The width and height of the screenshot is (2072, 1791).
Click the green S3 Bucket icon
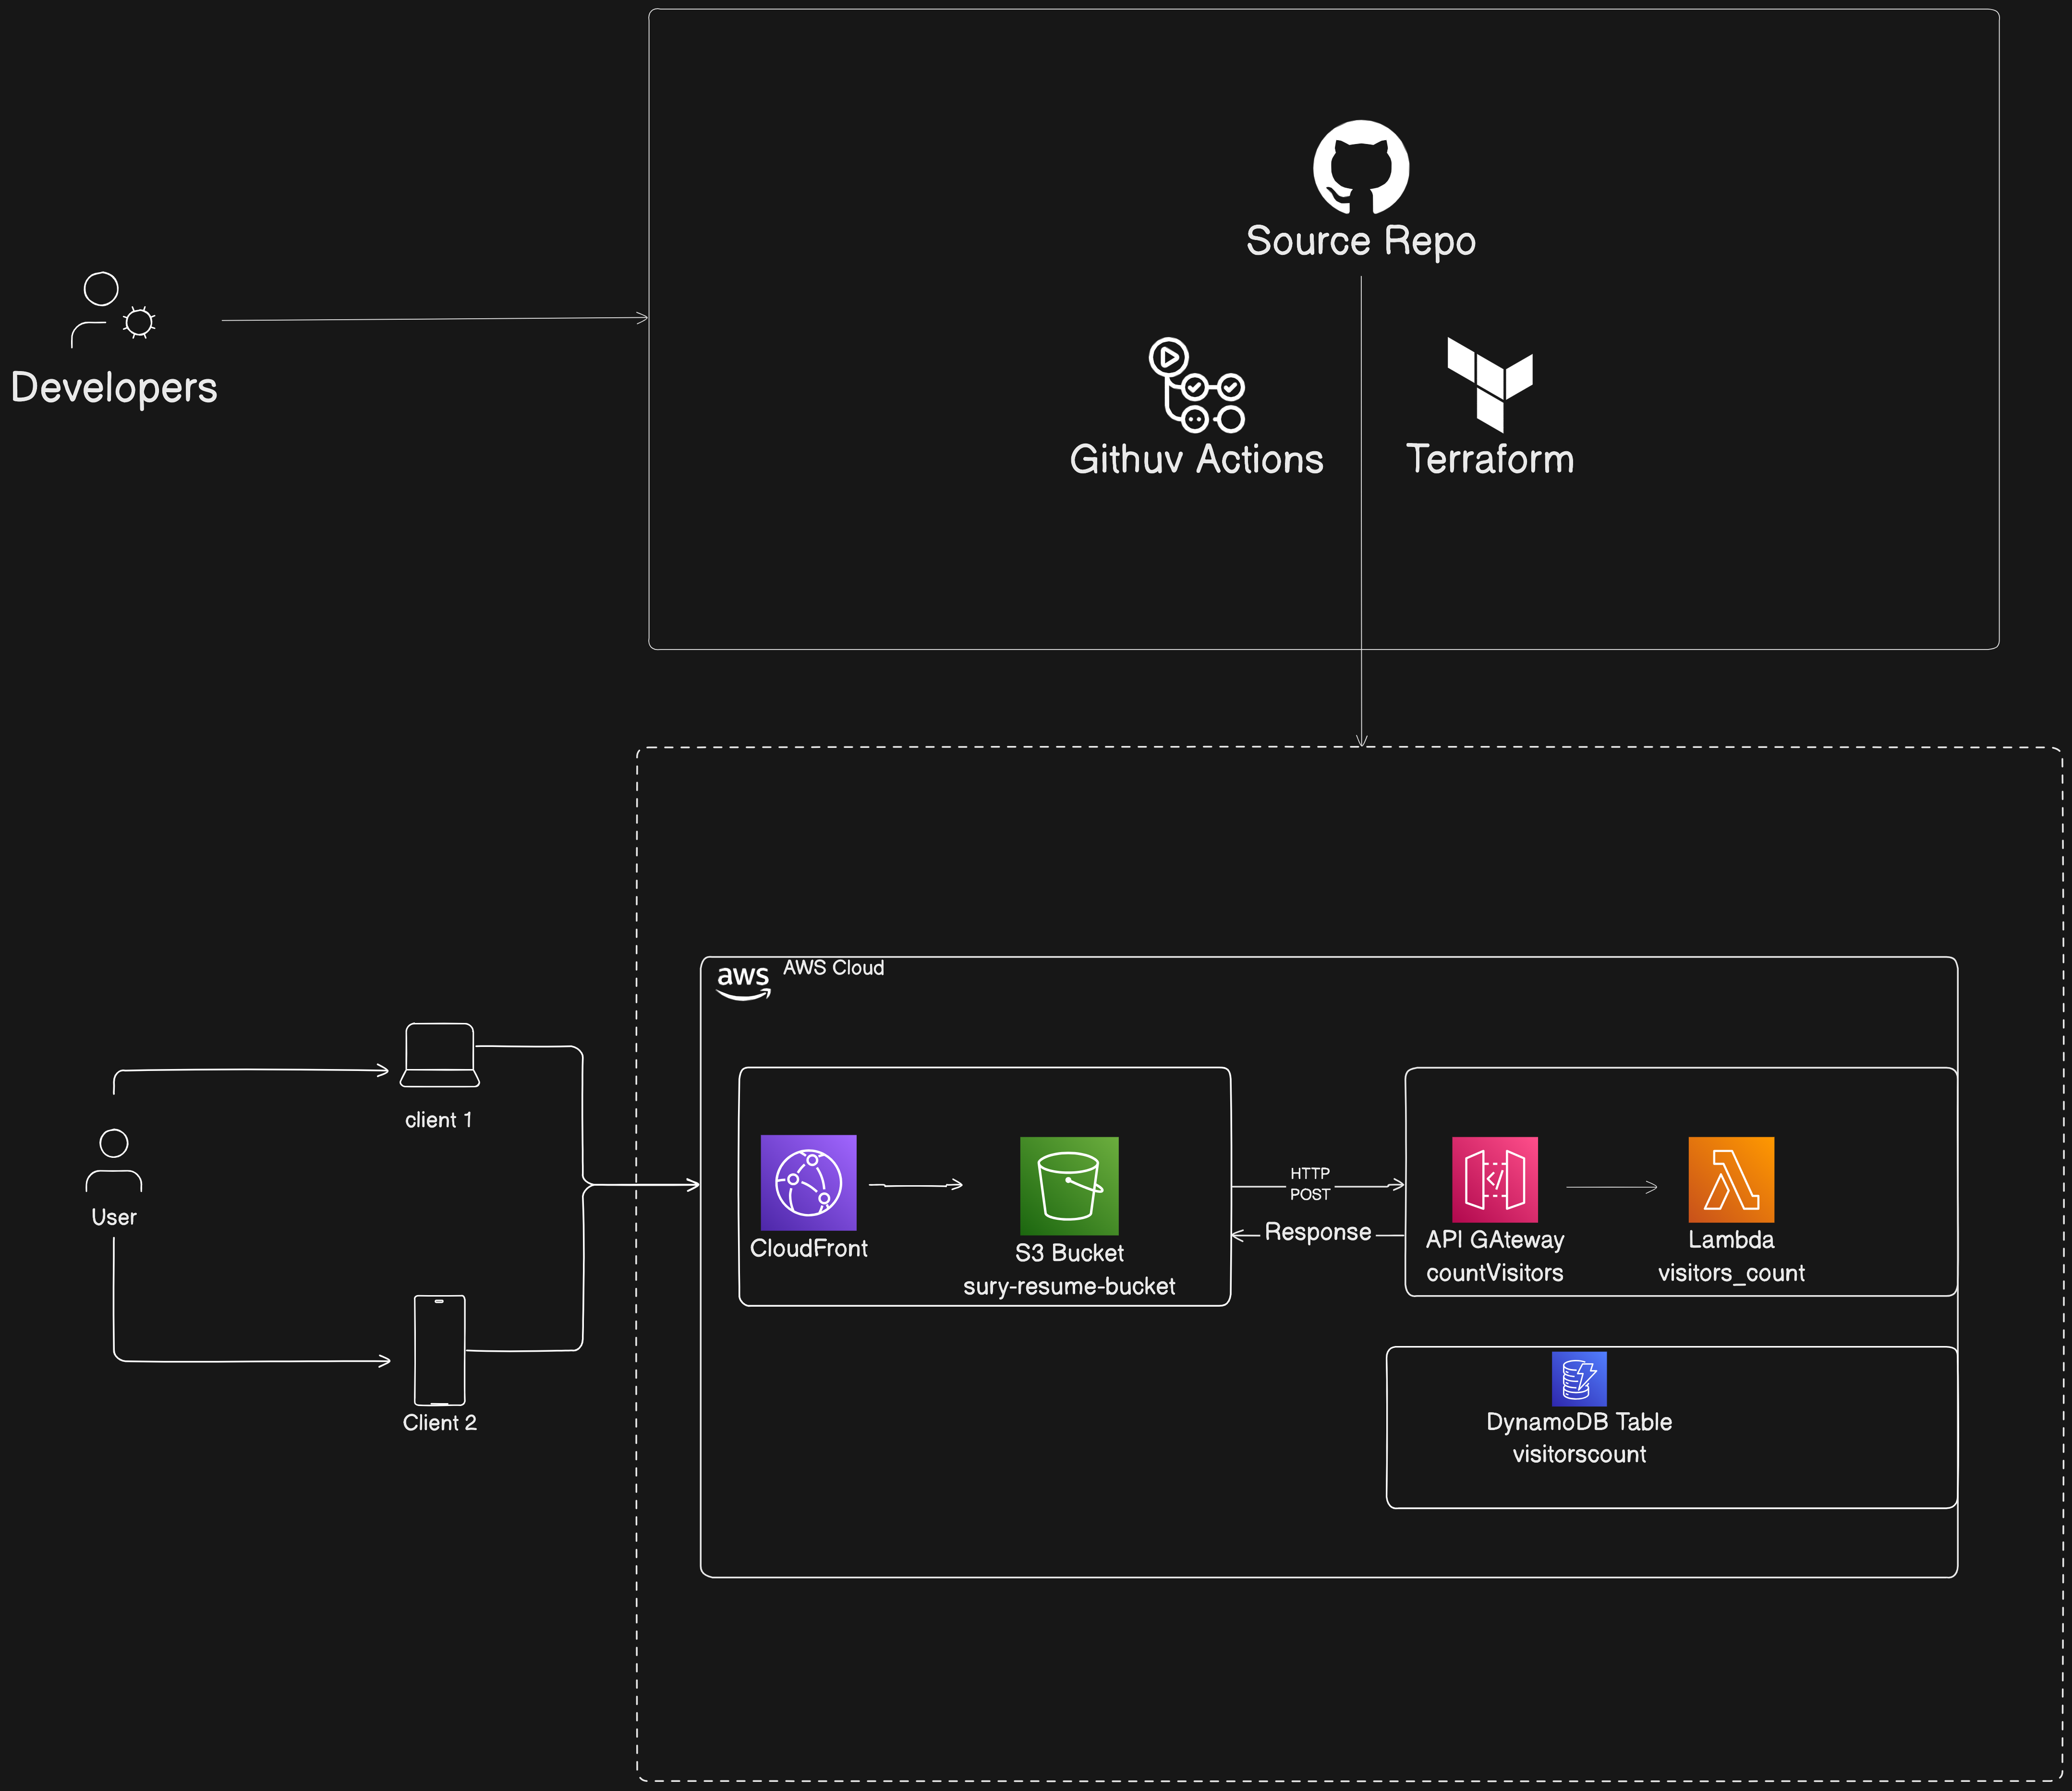[x=1069, y=1185]
